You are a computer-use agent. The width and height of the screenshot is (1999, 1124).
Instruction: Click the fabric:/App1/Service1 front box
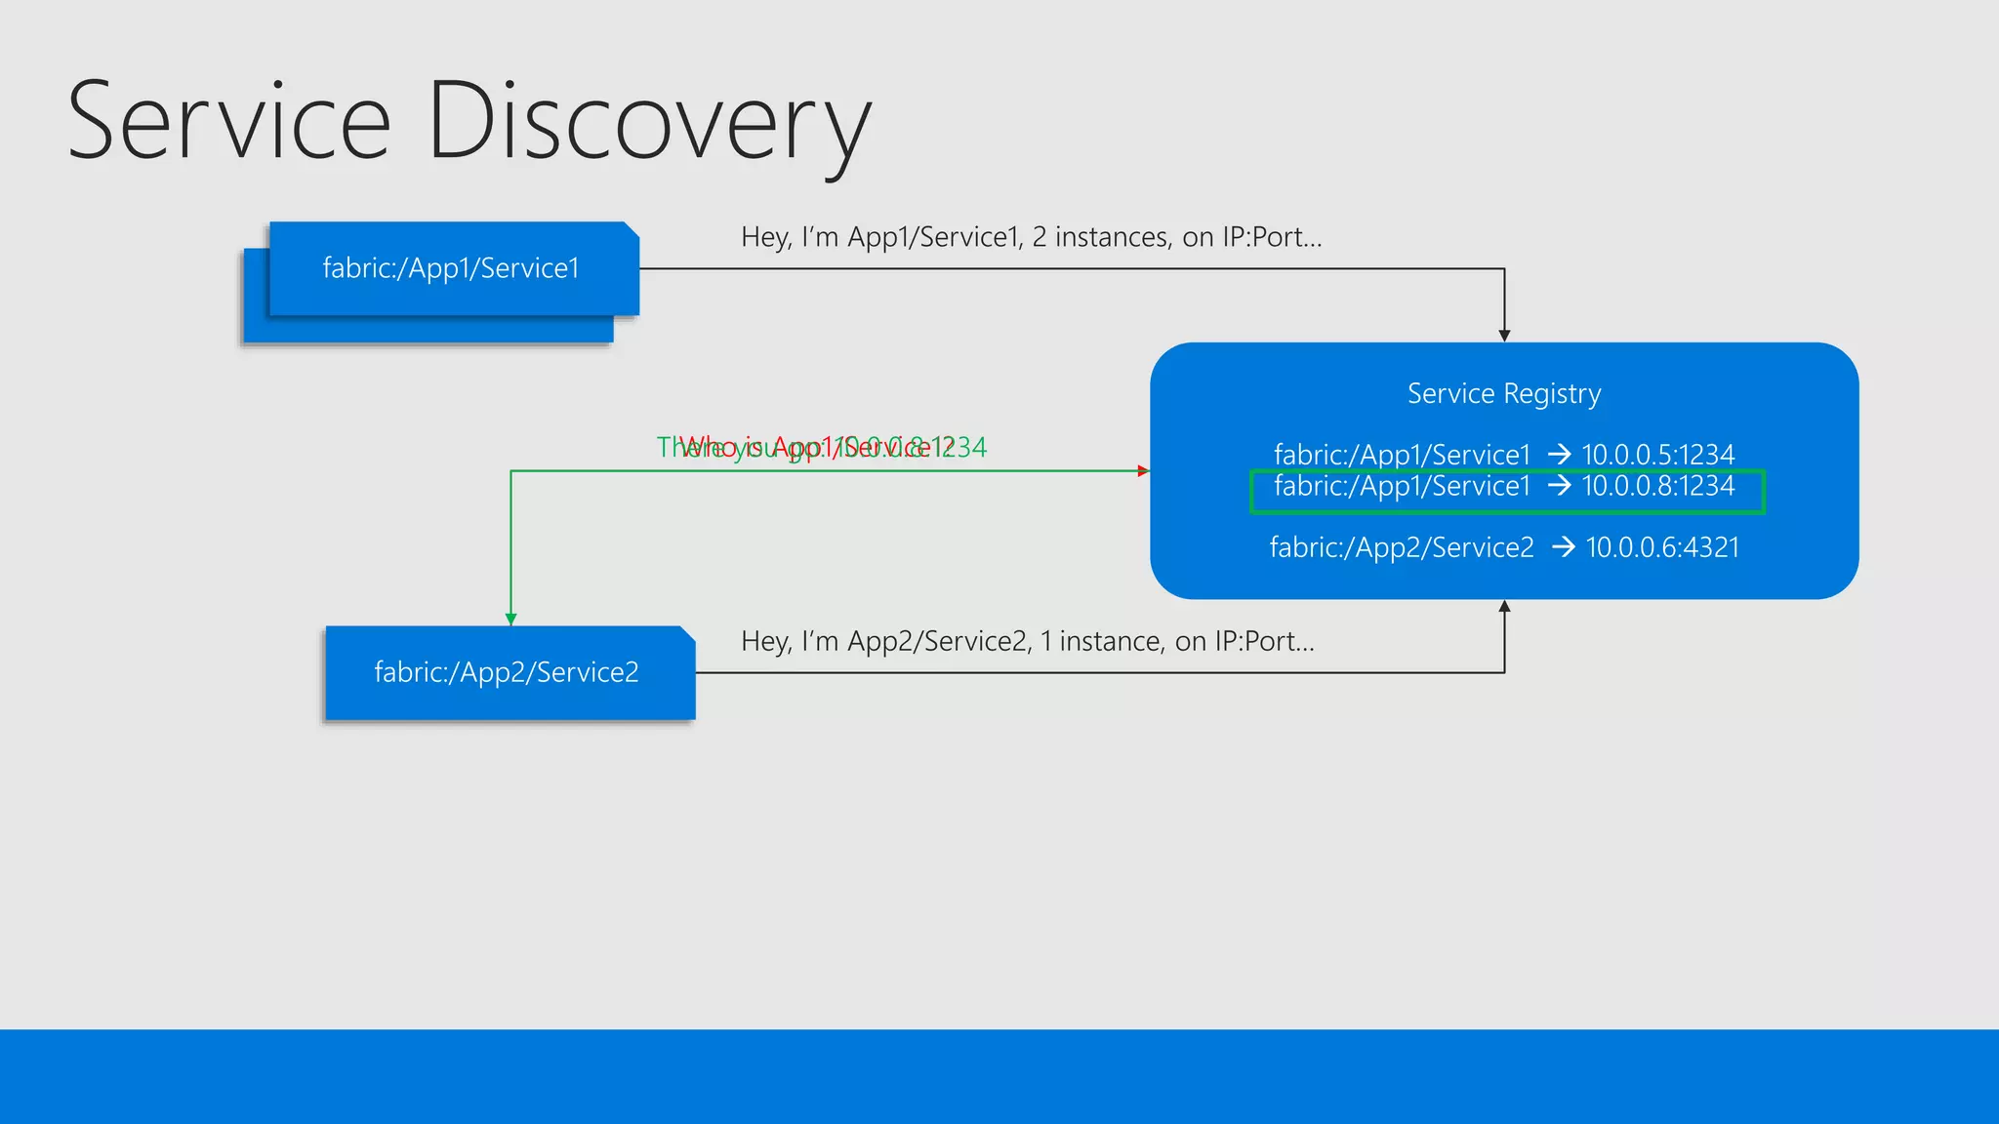click(453, 268)
